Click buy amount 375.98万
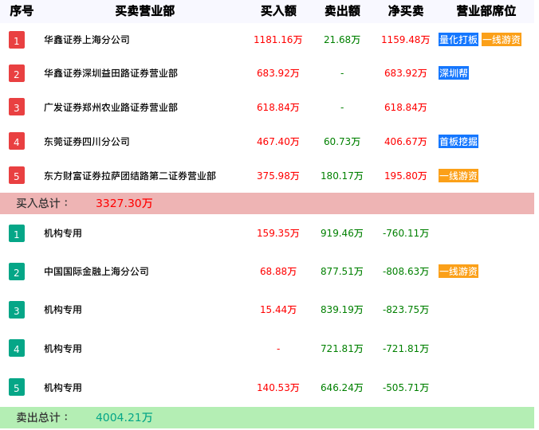The width and height of the screenshot is (539, 430). click(x=278, y=176)
